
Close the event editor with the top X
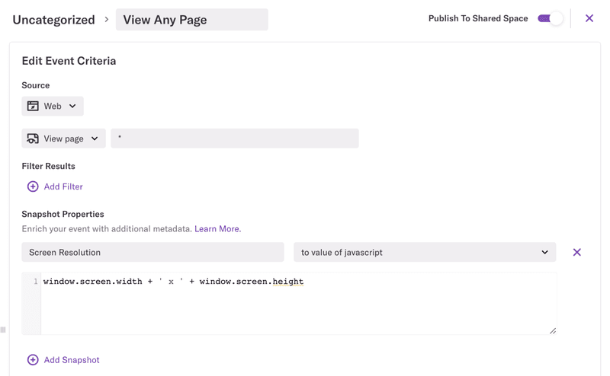tap(589, 18)
